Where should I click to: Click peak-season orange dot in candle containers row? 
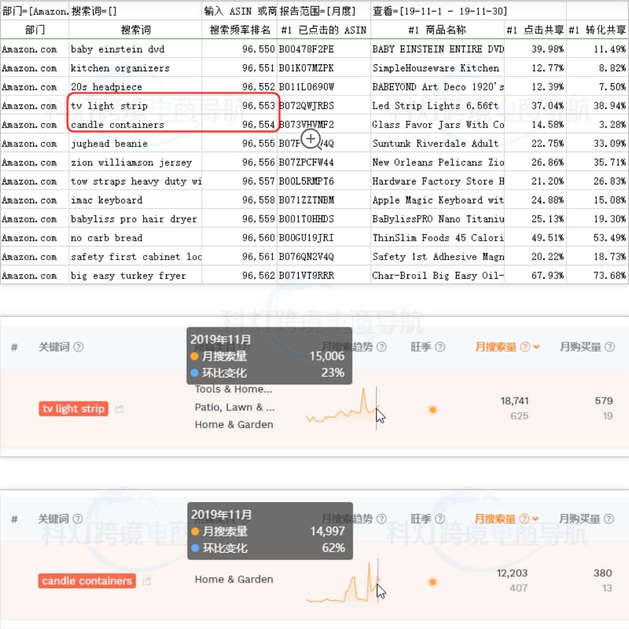(433, 581)
